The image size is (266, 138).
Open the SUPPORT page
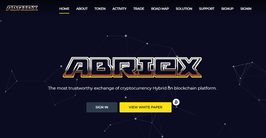(207, 9)
